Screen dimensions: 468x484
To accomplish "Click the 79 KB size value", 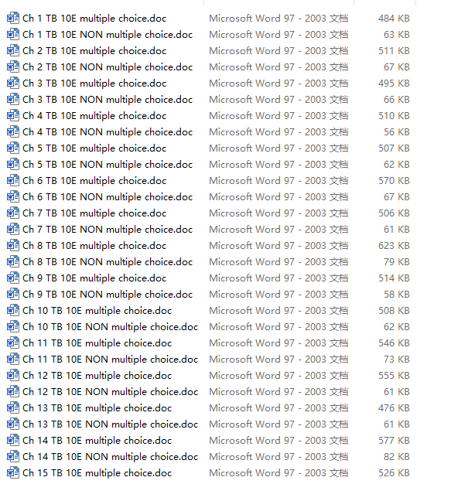I will [397, 262].
